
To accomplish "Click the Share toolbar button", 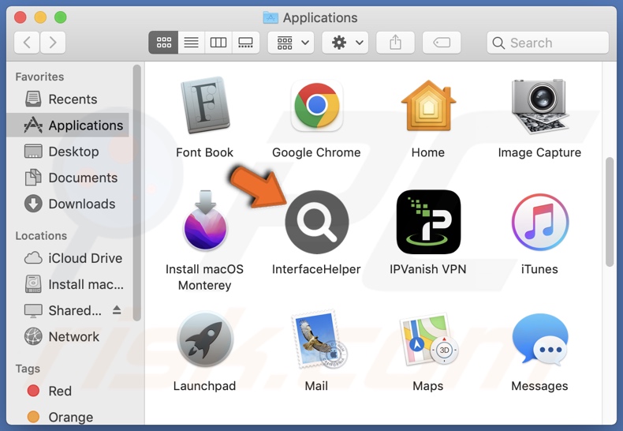I will tap(395, 43).
